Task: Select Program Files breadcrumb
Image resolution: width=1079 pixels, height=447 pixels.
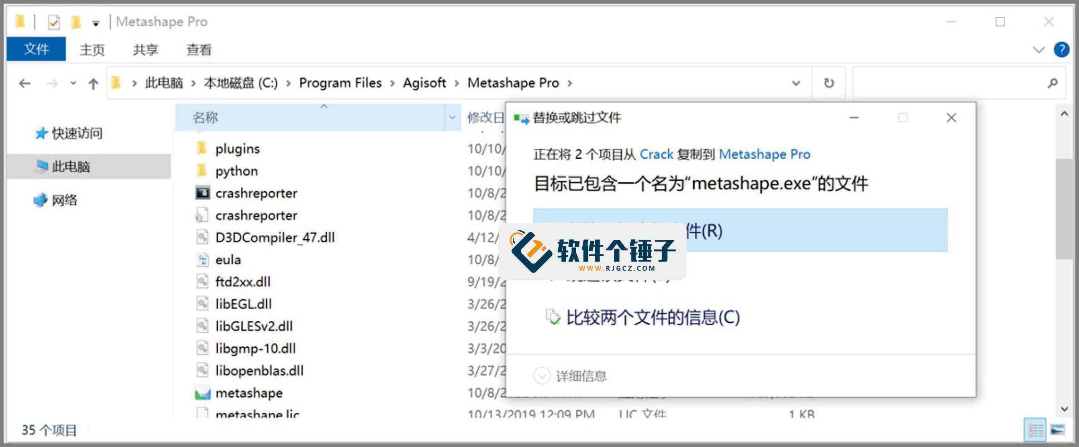Action: [340, 83]
